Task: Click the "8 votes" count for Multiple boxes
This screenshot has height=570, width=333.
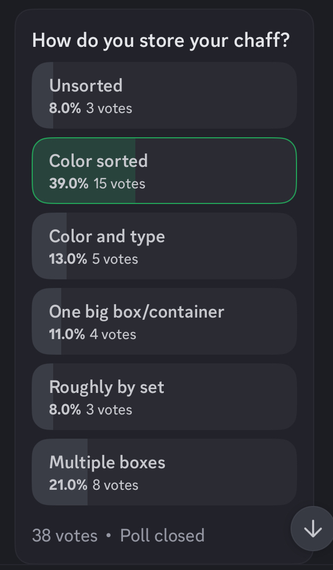Action: coord(115,485)
